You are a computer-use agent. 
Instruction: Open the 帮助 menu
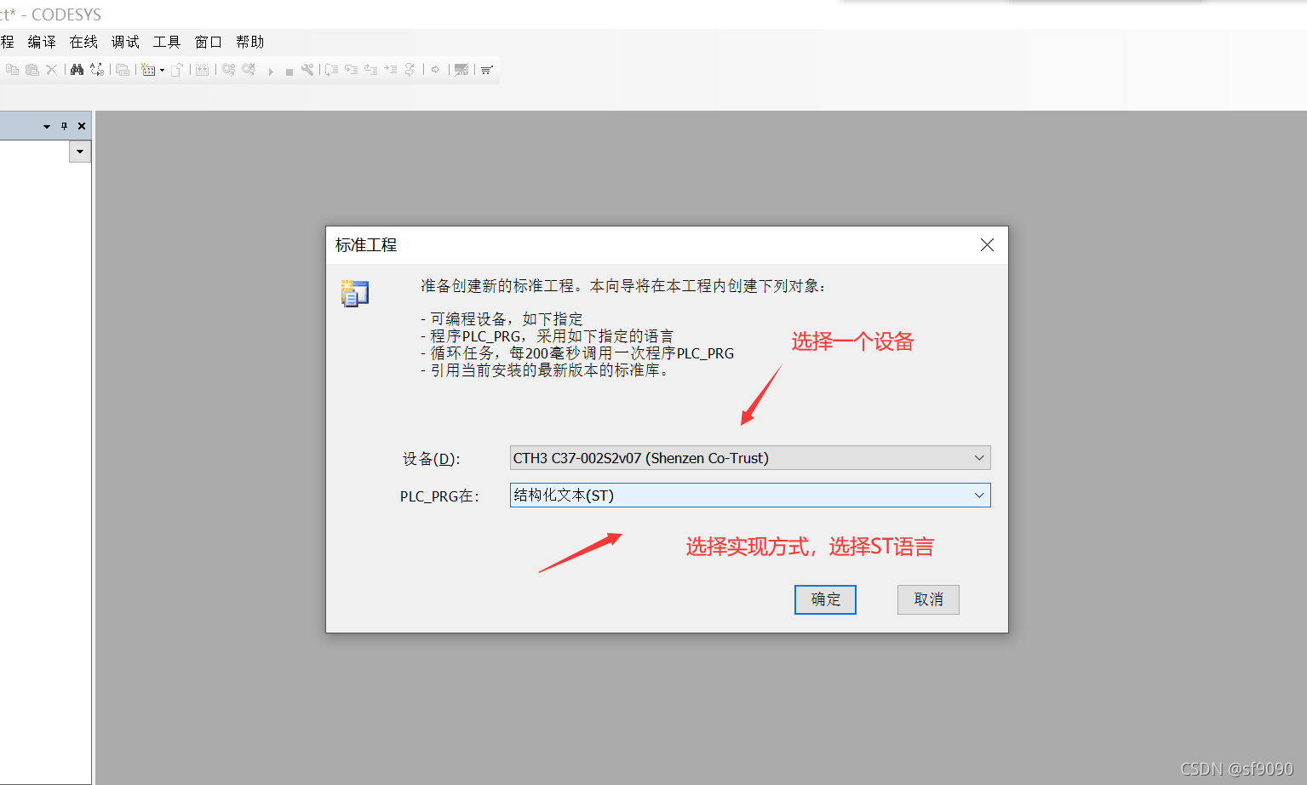[250, 42]
